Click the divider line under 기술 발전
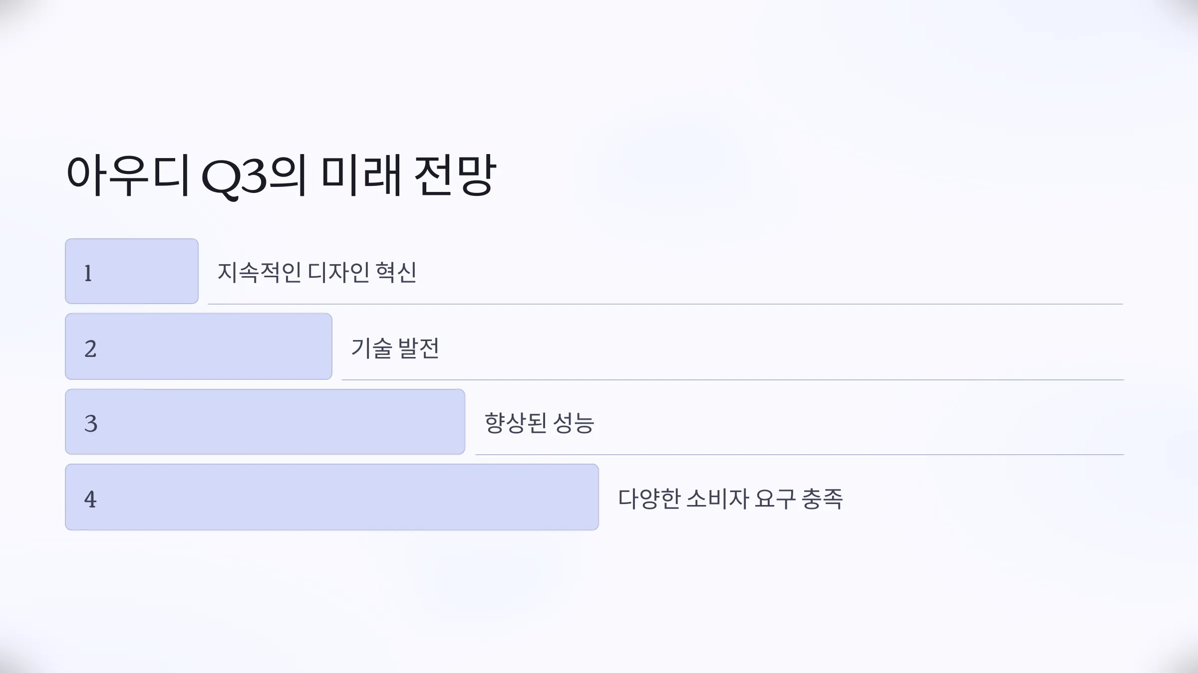Viewport: 1198px width, 673px height. 732,379
